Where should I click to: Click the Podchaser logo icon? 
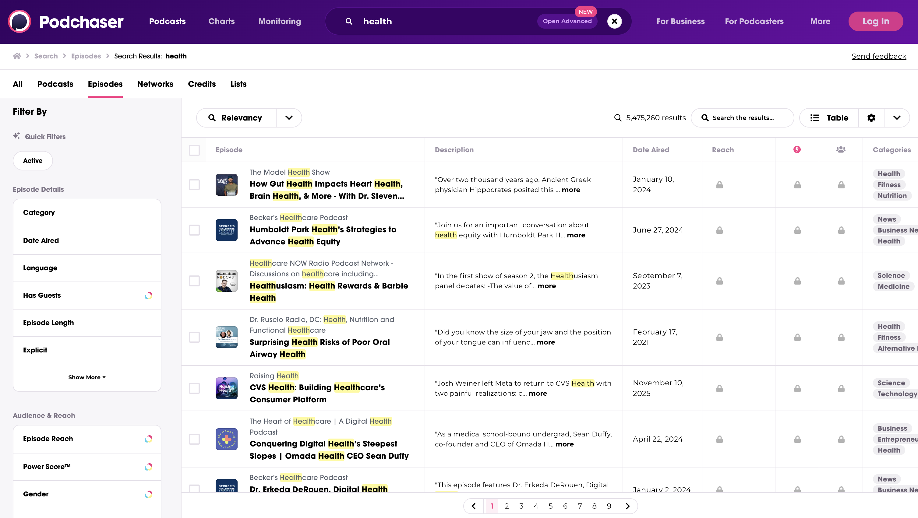(19, 21)
